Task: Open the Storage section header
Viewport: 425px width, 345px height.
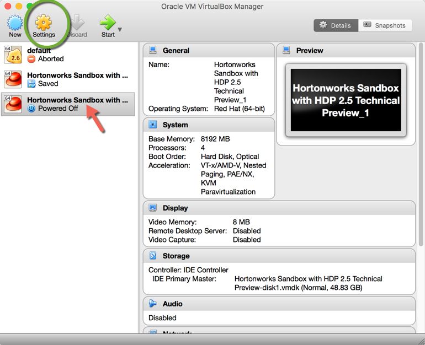Action: pyautogui.click(x=279, y=256)
